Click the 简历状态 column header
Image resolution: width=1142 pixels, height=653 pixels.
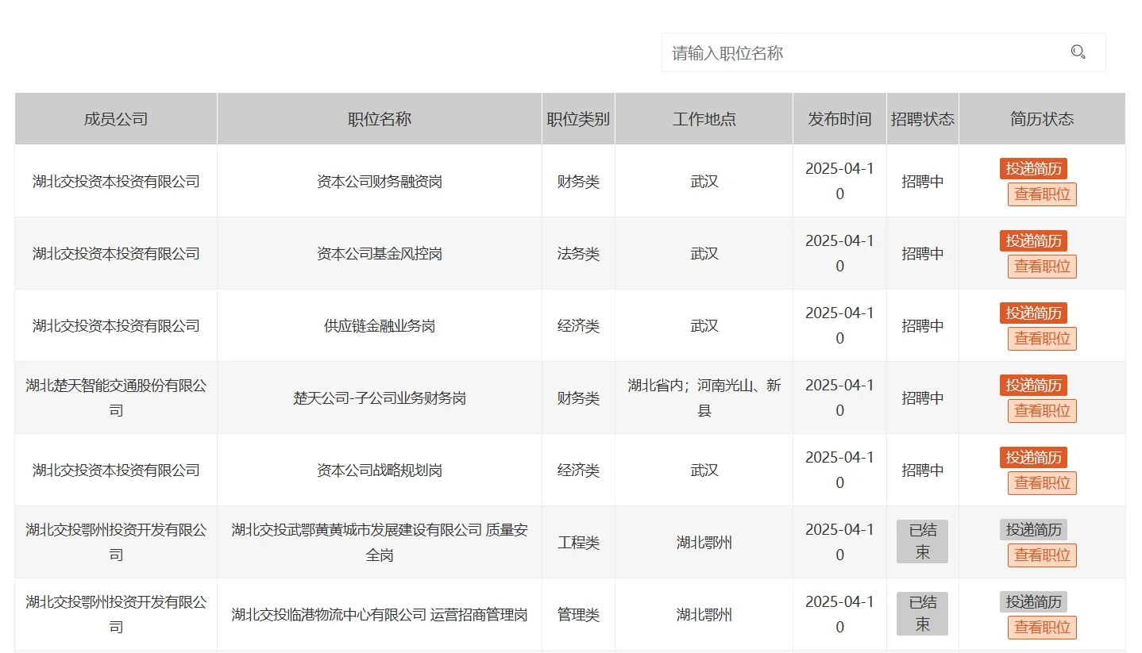click(x=1042, y=119)
